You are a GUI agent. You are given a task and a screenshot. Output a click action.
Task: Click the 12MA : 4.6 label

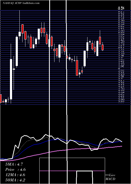coord(15,175)
